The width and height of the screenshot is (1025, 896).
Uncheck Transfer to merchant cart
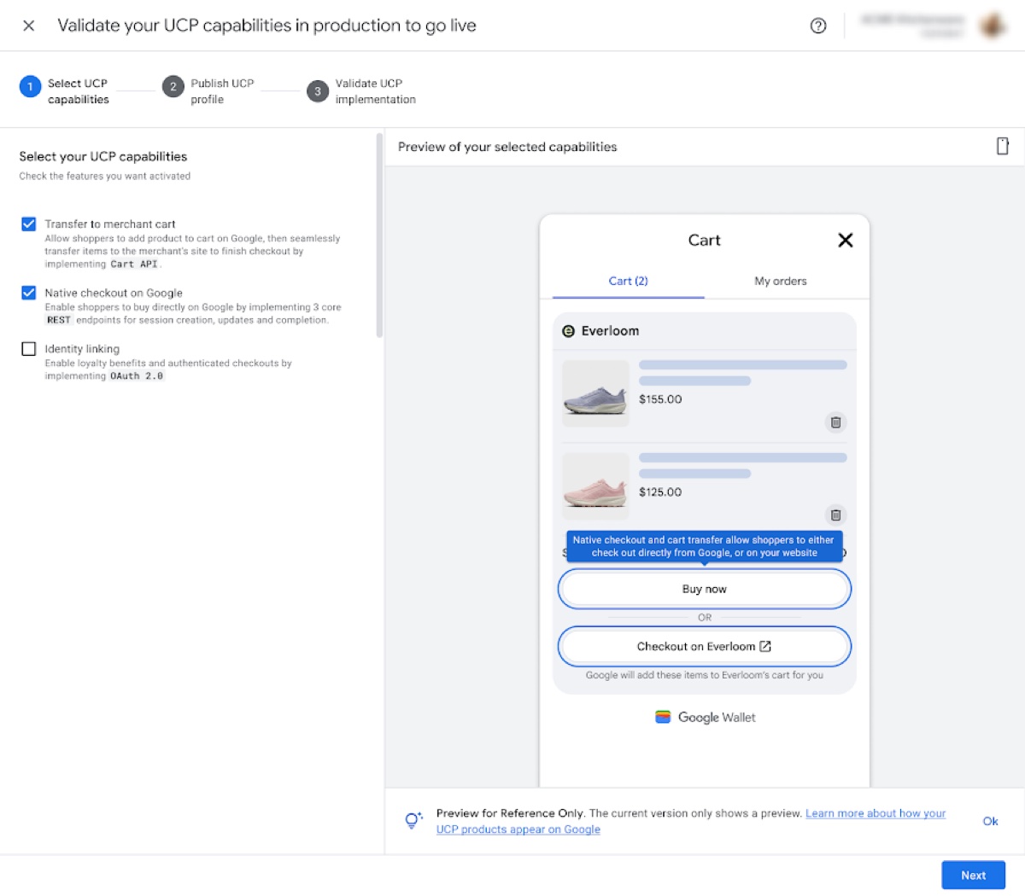(x=28, y=224)
